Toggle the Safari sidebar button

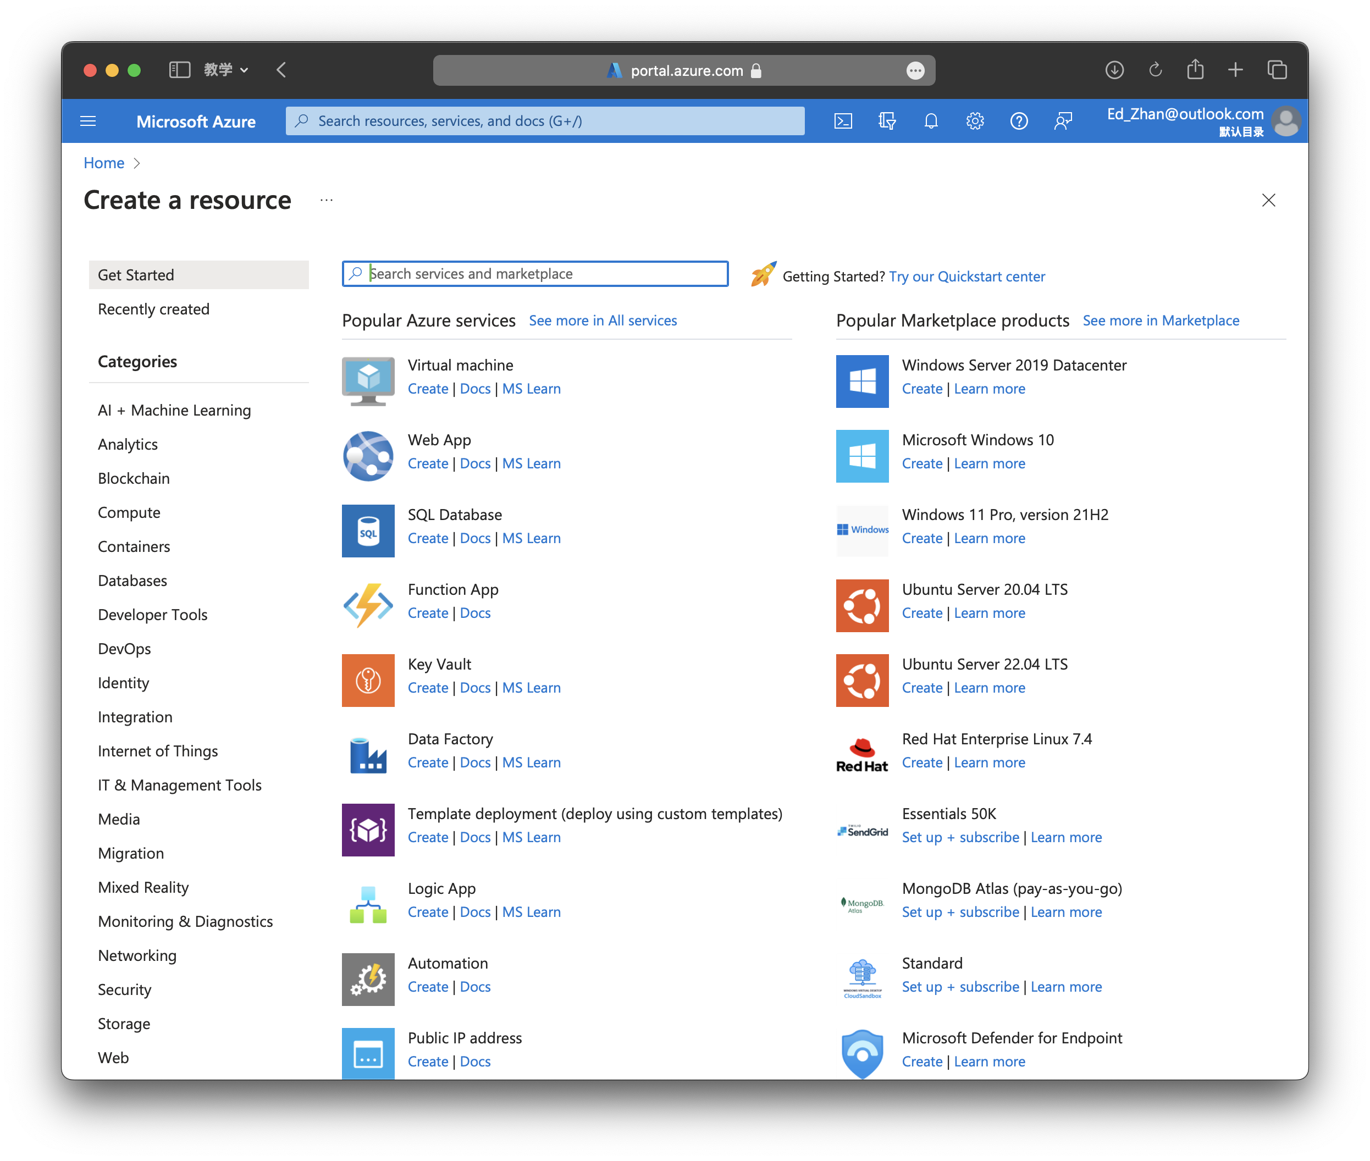tap(179, 70)
